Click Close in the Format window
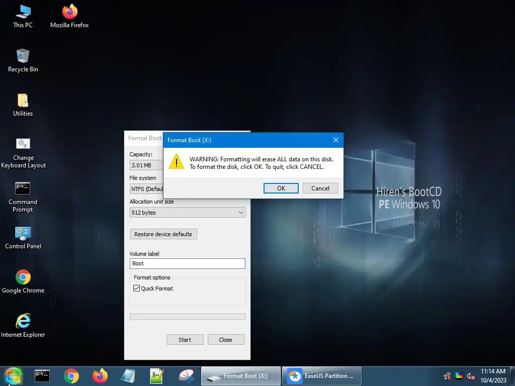The height and width of the screenshot is (386, 515). coord(226,340)
